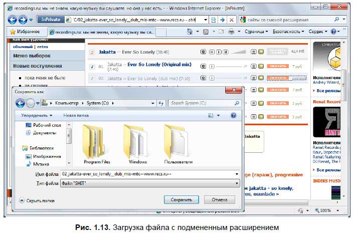Click the save dialog's Back arrow
This screenshot has height=234, width=354.
pos(21,103)
